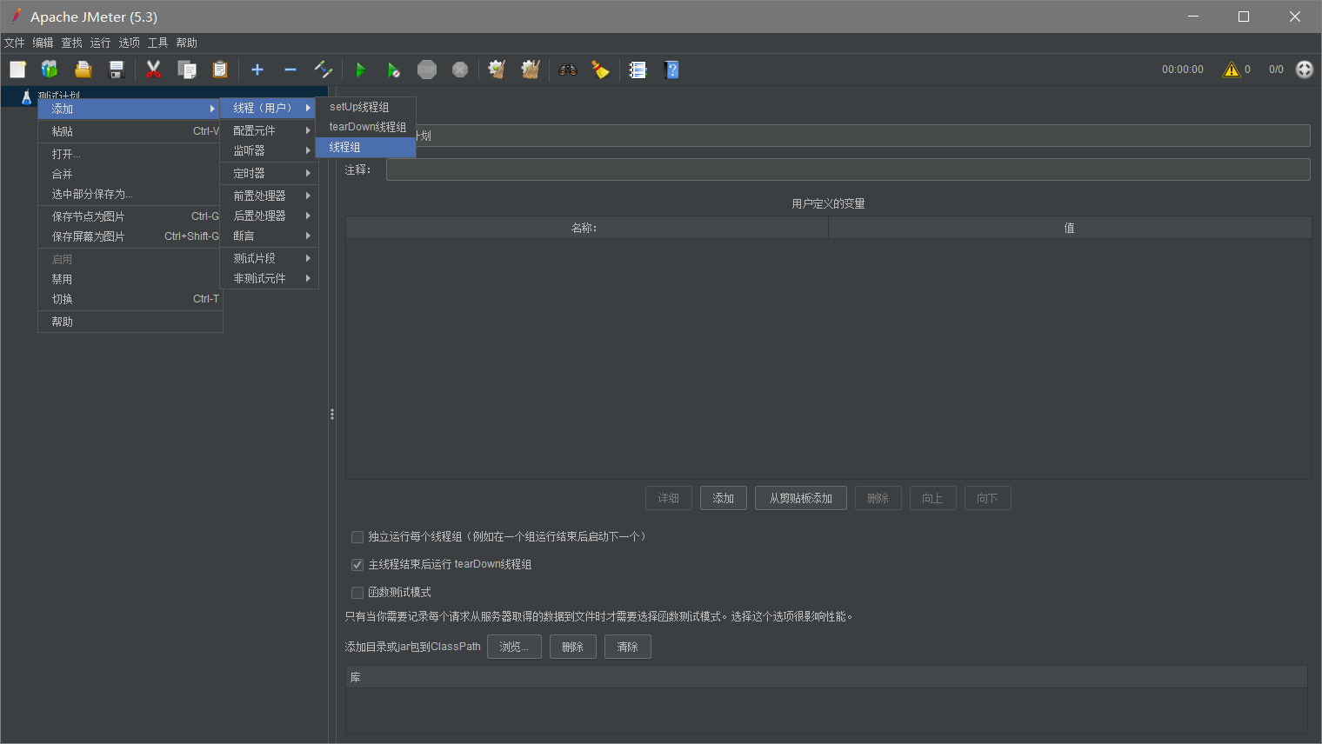Expand the 前置处理器 submenu
The height and width of the screenshot is (744, 1322).
point(269,196)
